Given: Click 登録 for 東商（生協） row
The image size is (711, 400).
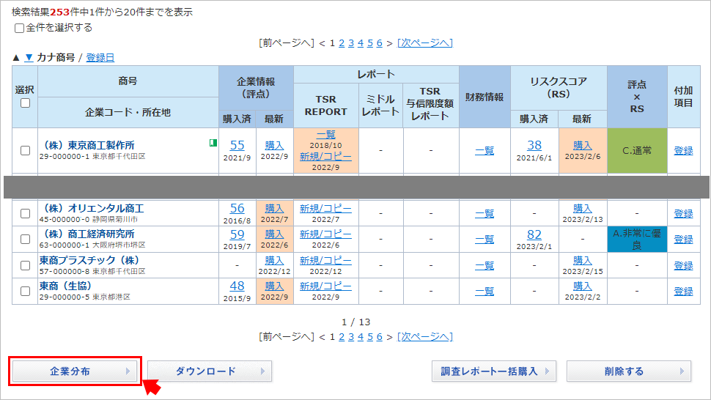Looking at the screenshot, I should 683,292.
